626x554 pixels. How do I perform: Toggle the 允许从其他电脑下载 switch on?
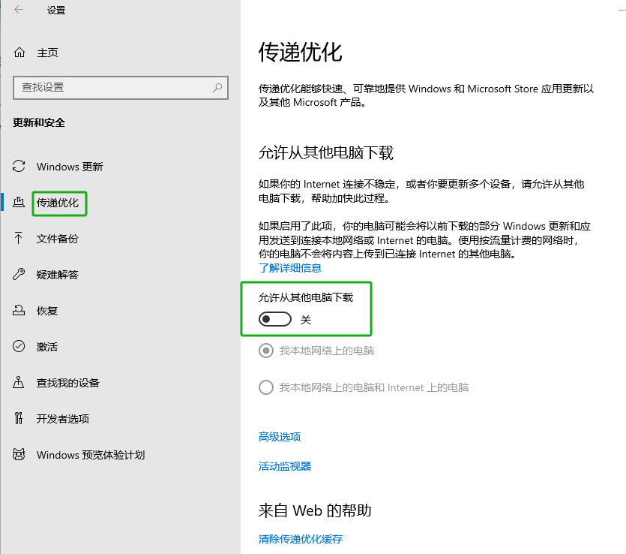tap(274, 320)
